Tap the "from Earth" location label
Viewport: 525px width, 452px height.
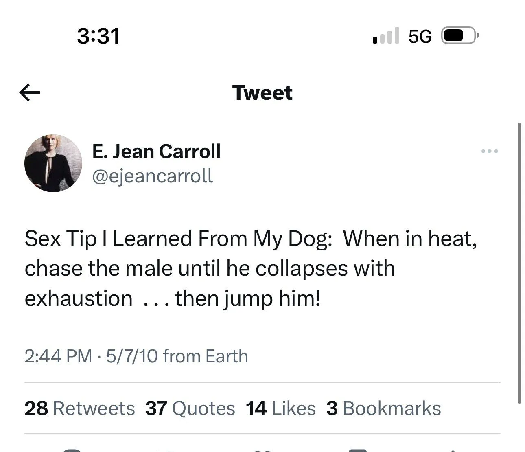coord(205,356)
